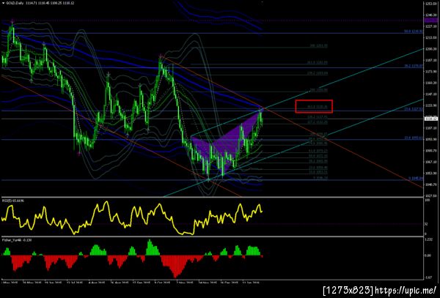
Task: Click the blue 38.2 Fibonacci level label
Action: point(414,66)
